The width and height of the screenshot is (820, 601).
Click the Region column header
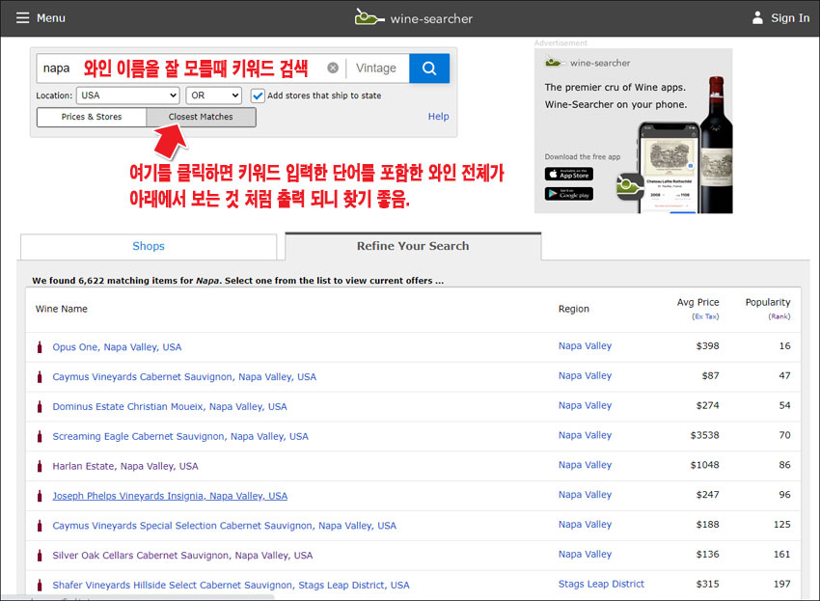[x=574, y=309]
